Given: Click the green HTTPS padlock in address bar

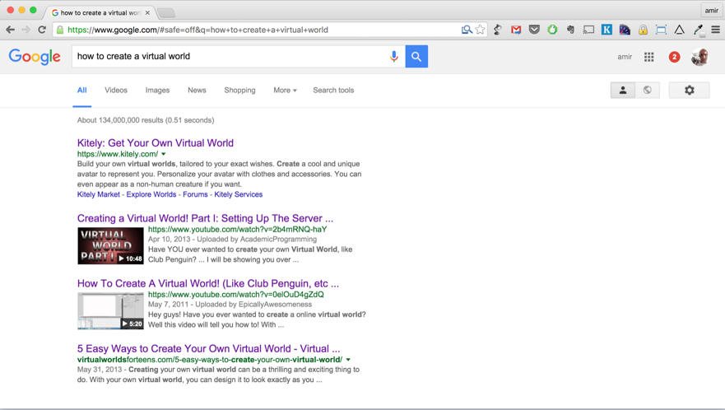Looking at the screenshot, I should point(59,30).
